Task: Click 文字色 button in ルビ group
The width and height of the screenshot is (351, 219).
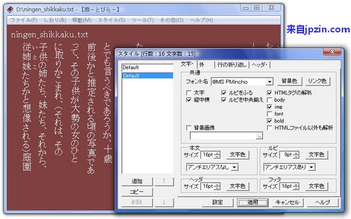Action: point(316,155)
